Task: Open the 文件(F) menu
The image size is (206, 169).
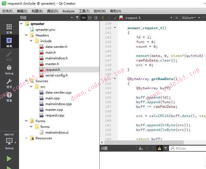Action: [x=7, y=11]
